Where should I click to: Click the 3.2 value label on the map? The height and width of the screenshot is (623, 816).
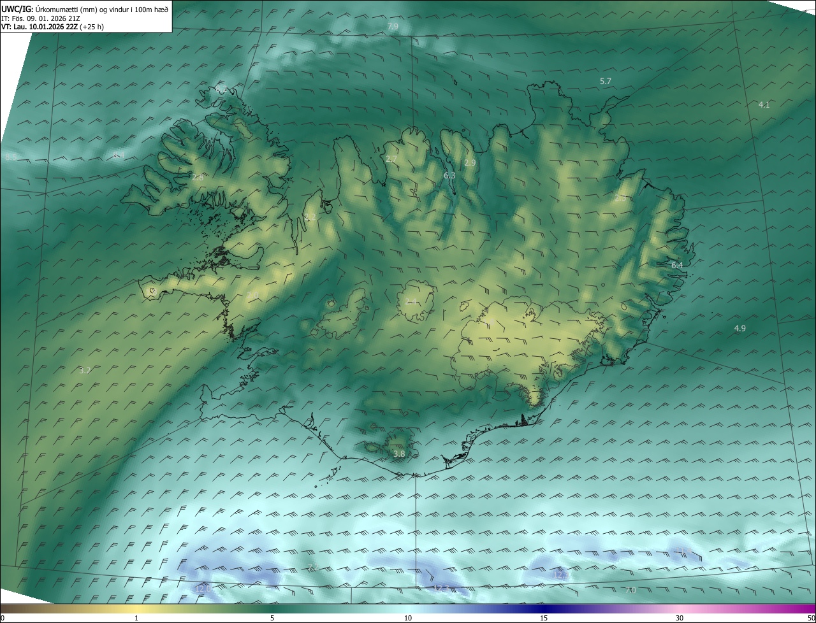(85, 370)
